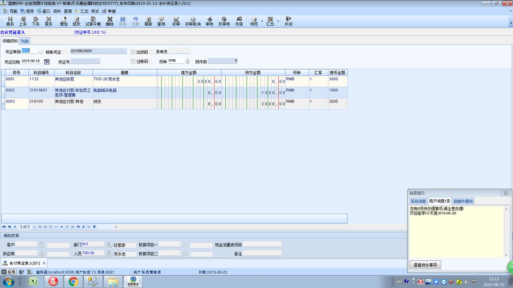
Task: Click the 任务 button in status bar
Action: (x=9, y=272)
